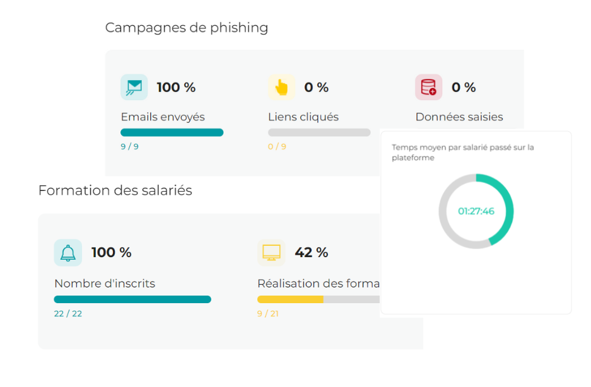Click the 22 / 22 enrolled count
591x387 pixels.
tap(67, 314)
